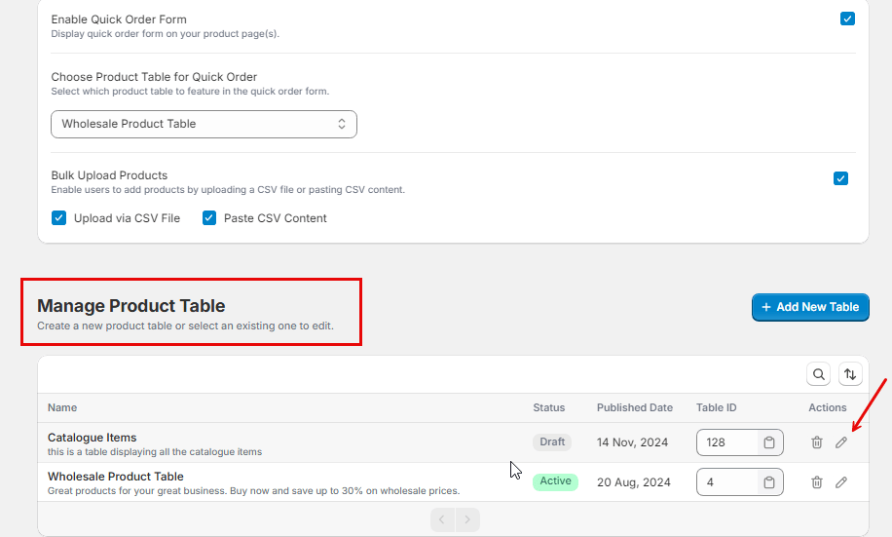Screen dimensions: 892x537
Task: Copy table ID 4 to clipboard
Action: [x=769, y=482]
